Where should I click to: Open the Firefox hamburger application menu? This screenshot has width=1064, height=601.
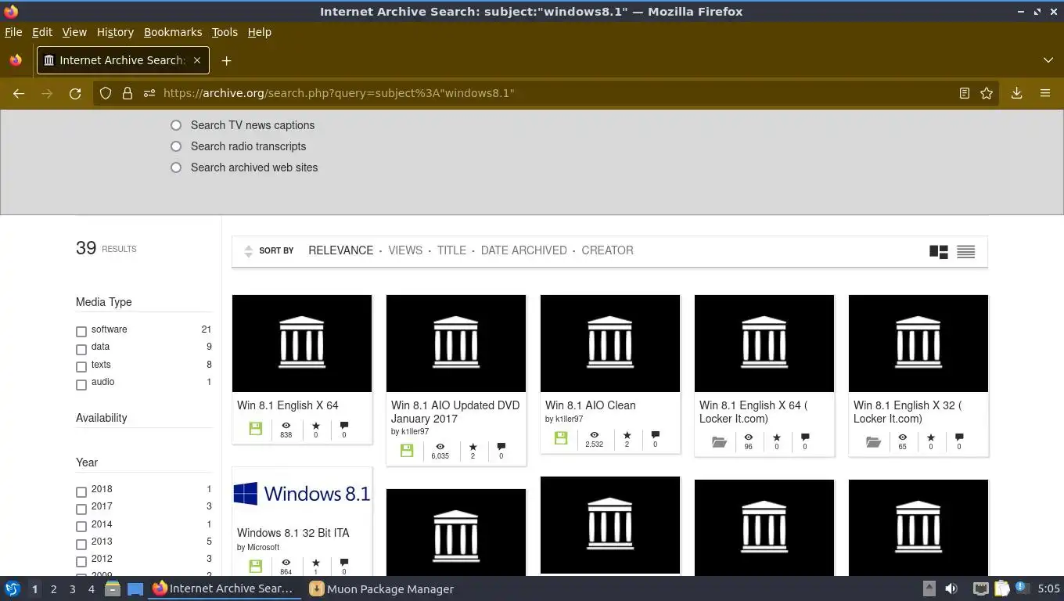[1044, 93]
